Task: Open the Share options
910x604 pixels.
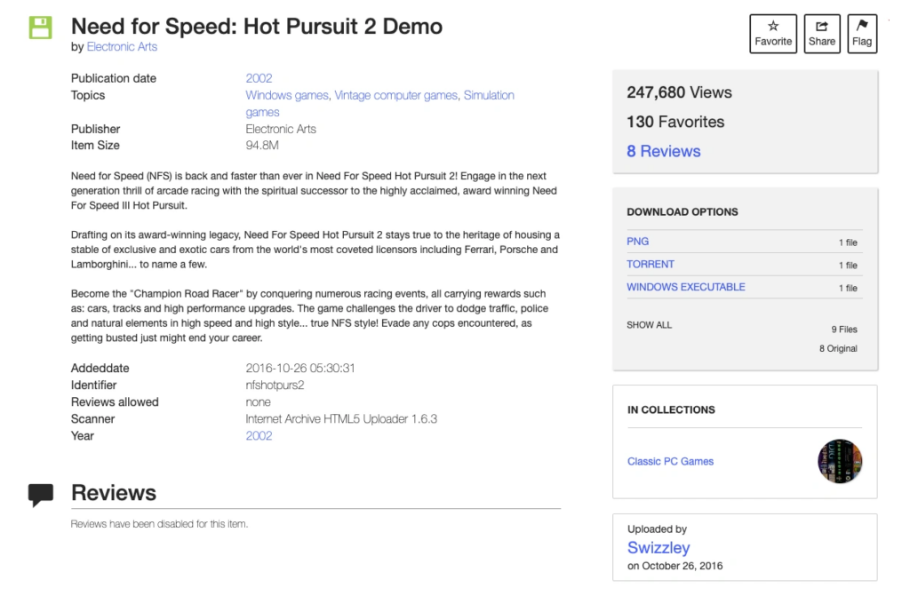Action: click(x=822, y=34)
